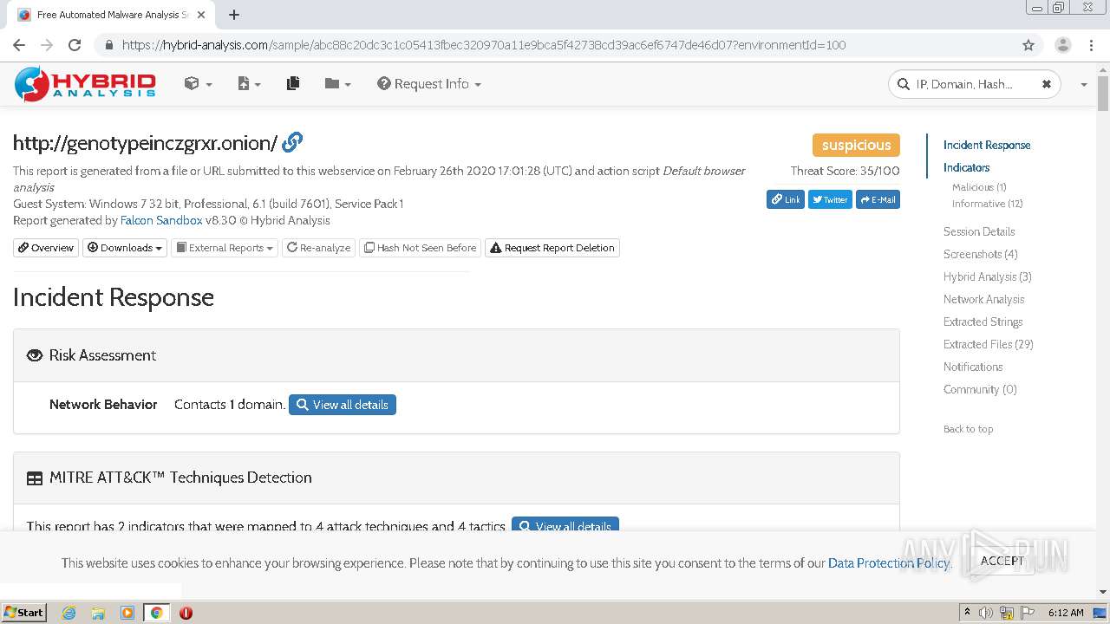Click the taskbar clock showing 6:12 AM

[1066, 613]
